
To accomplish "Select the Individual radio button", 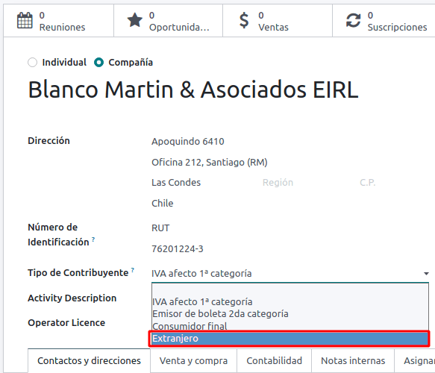I will (33, 63).
